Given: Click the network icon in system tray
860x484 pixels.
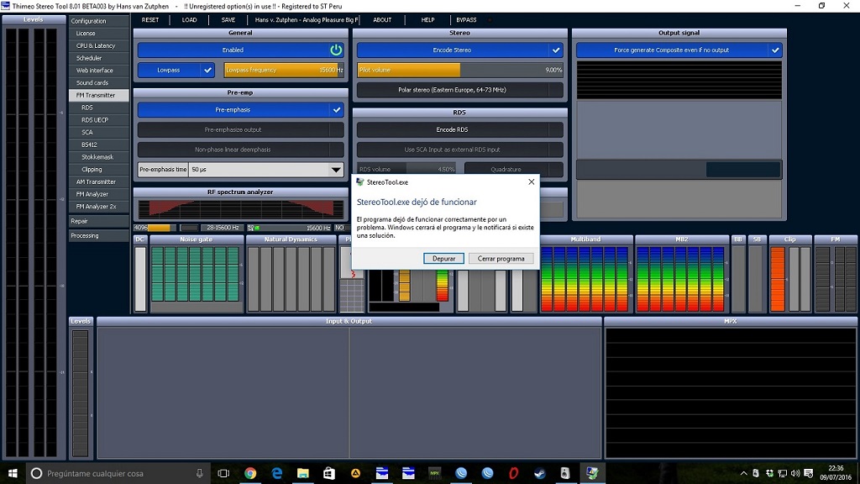Looking at the screenshot, I should coord(783,473).
